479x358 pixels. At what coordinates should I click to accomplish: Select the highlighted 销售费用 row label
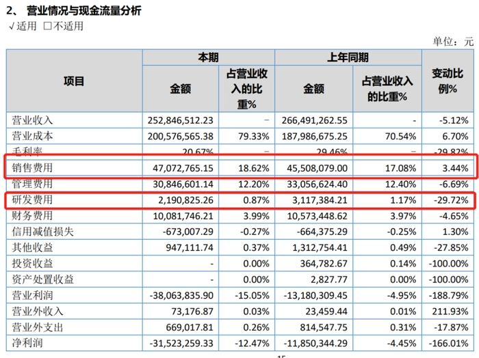tap(32, 167)
